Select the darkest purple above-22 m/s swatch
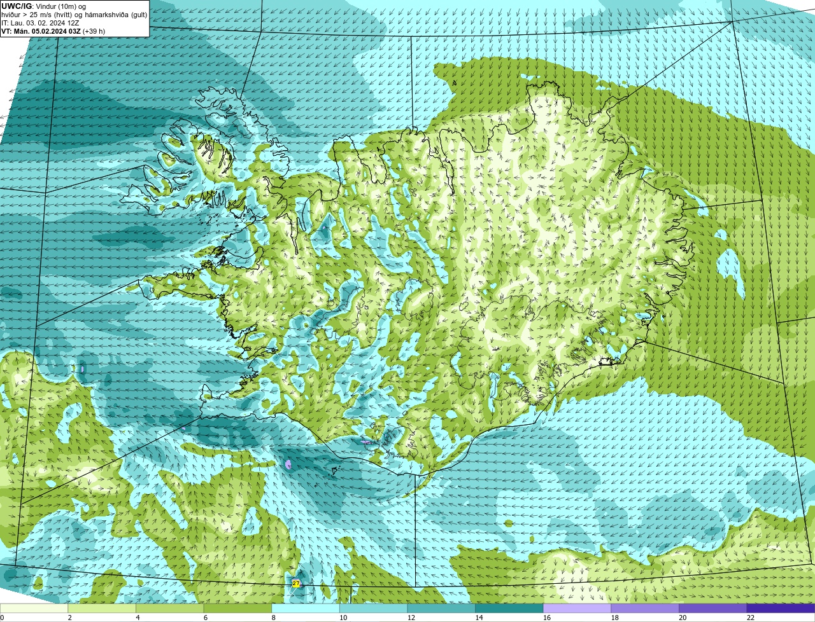Image resolution: width=815 pixels, height=622 pixels. pos(781,609)
